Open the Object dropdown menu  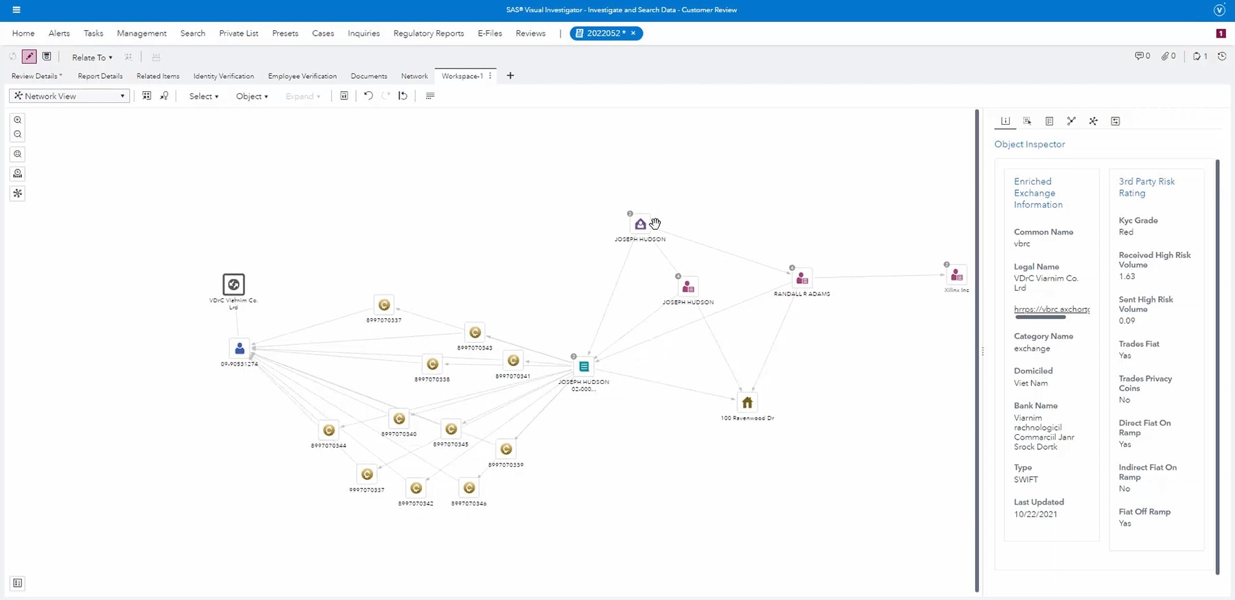[x=252, y=96]
